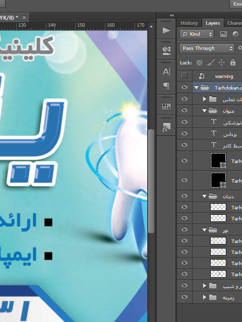This screenshot has height=322, width=242.
Task: Select first black shape layer thumbnail under عنوان
Action: [x=218, y=160]
